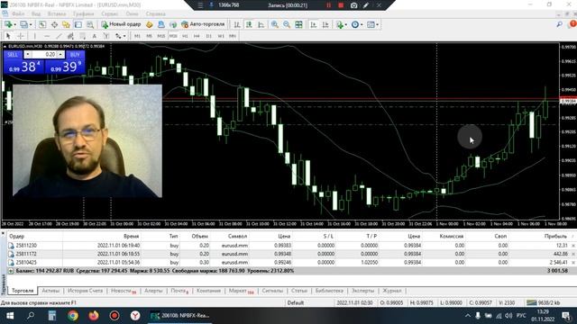This screenshot has height=324, width=577.
Task: Switch timeframe to M1
Action: point(137,36)
